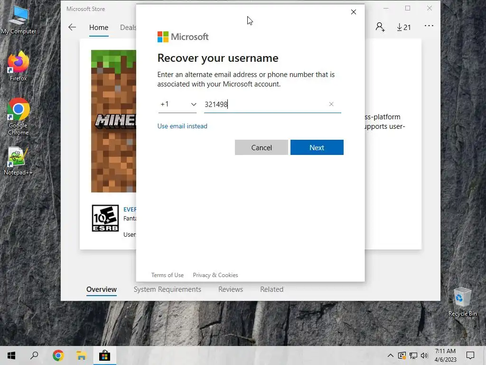The height and width of the screenshot is (365, 486).
Task: Switch to the Deals tab in Store
Action: (x=128, y=27)
